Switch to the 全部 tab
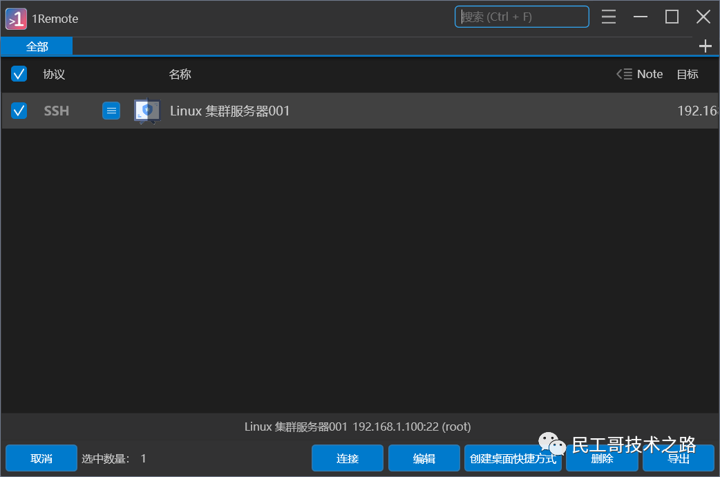The image size is (720, 477). 37,46
